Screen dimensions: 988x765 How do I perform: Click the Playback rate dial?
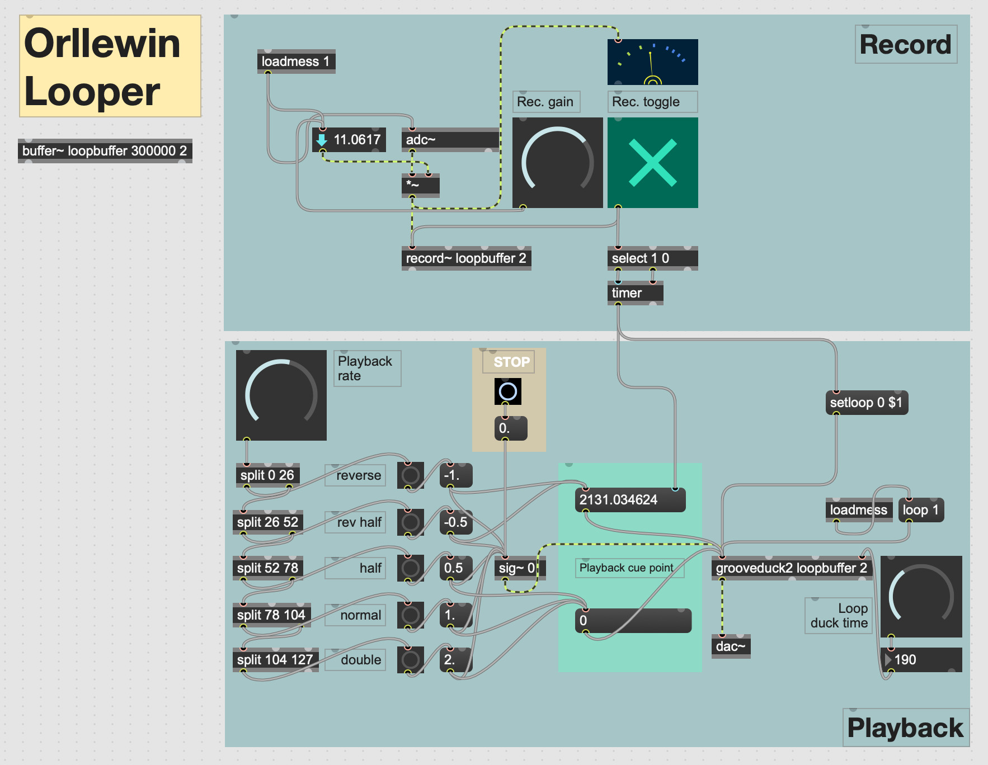[x=281, y=395]
